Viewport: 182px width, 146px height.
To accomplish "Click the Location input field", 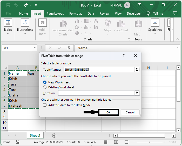I will click(96, 93).
